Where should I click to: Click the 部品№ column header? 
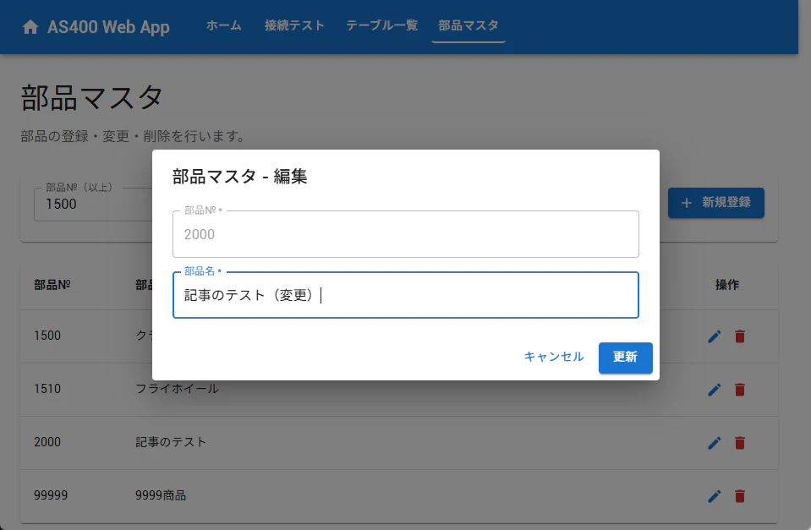tap(52, 285)
